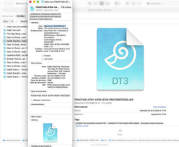Collapse the Commentaires section

pos(30,104)
